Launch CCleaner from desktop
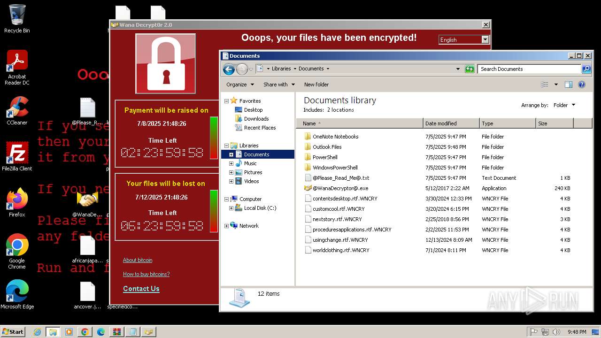 click(x=17, y=111)
